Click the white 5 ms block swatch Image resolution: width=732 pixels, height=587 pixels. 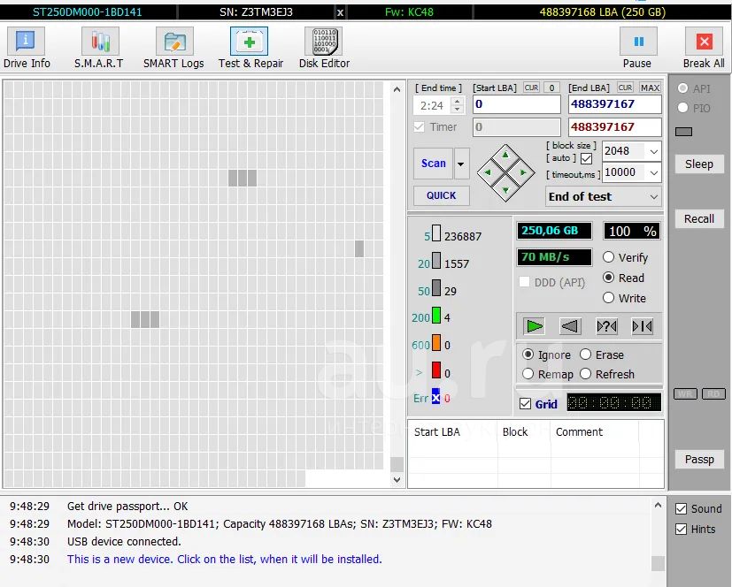tap(436, 233)
